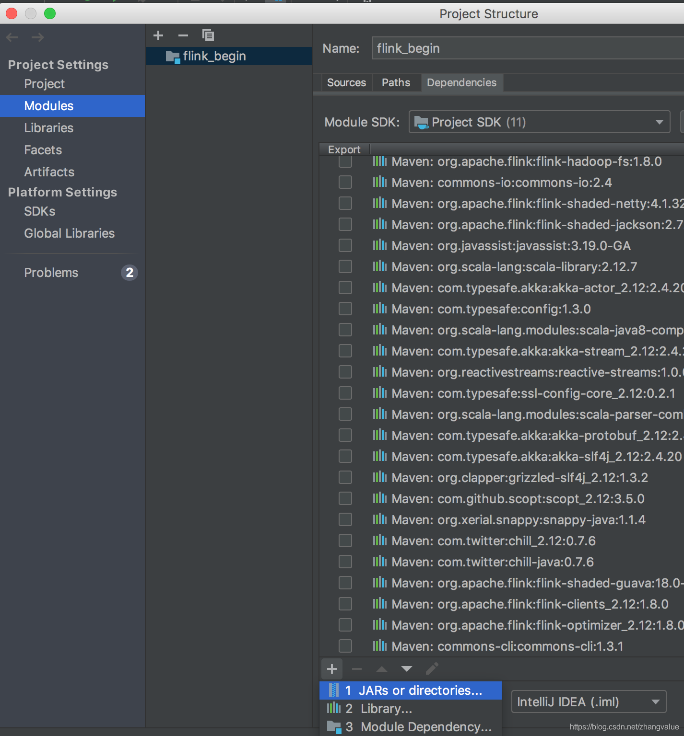This screenshot has width=684, height=736.
Task: Add a new module with the plus icon
Action: click(x=158, y=35)
